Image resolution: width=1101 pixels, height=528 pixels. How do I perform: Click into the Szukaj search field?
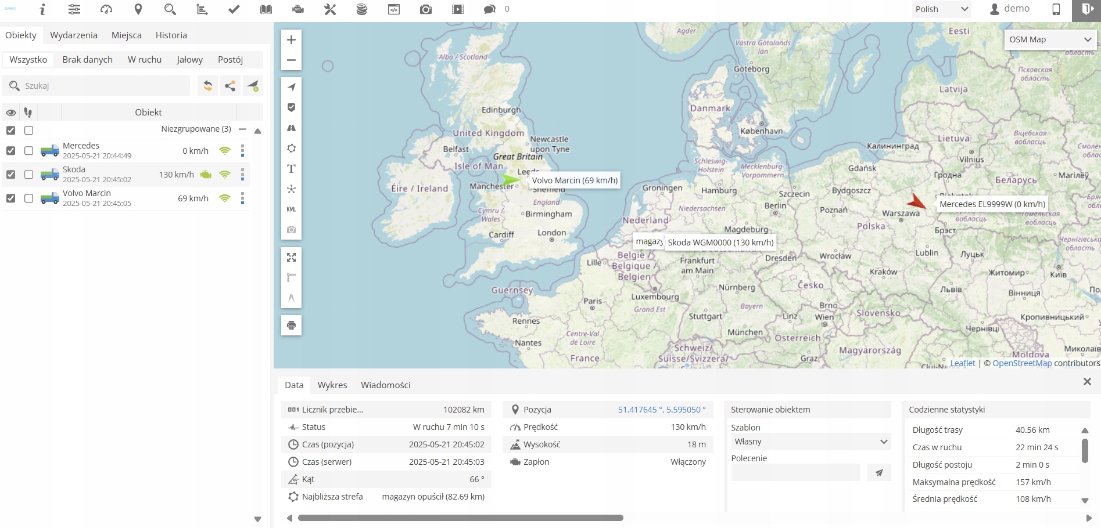(105, 86)
